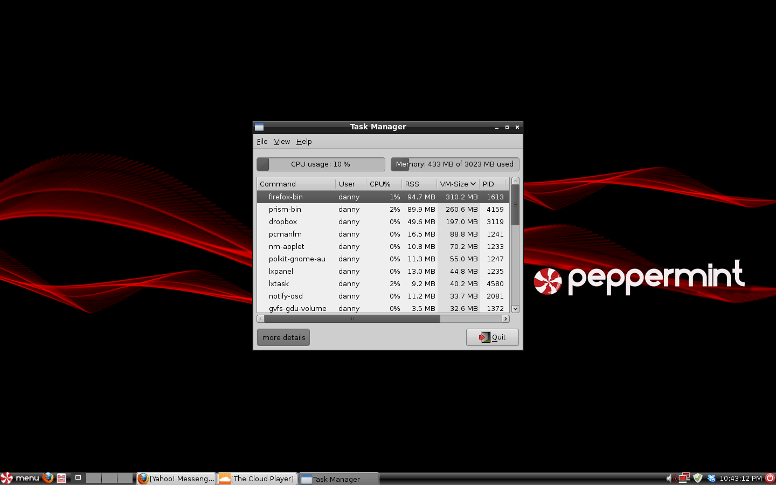Open the network connections tray icon
This screenshot has width=776, height=485.
coord(684,478)
